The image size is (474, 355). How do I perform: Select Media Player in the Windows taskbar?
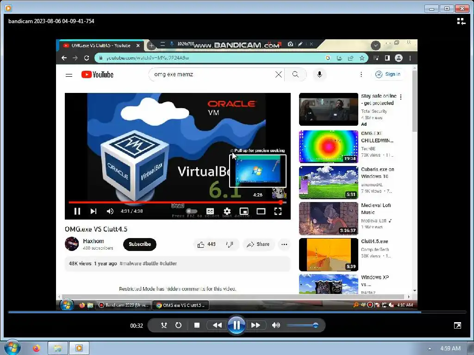coord(79,349)
